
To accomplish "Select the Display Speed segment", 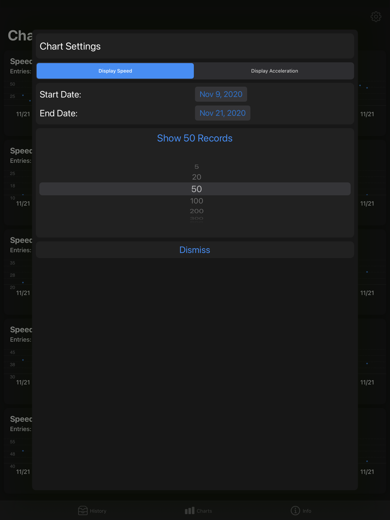I will [115, 71].
